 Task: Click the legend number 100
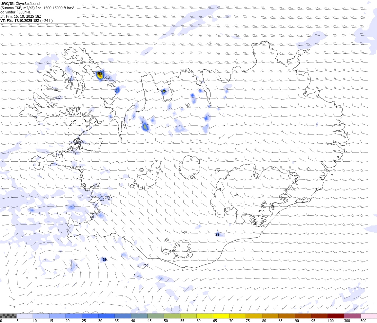pos(330,321)
